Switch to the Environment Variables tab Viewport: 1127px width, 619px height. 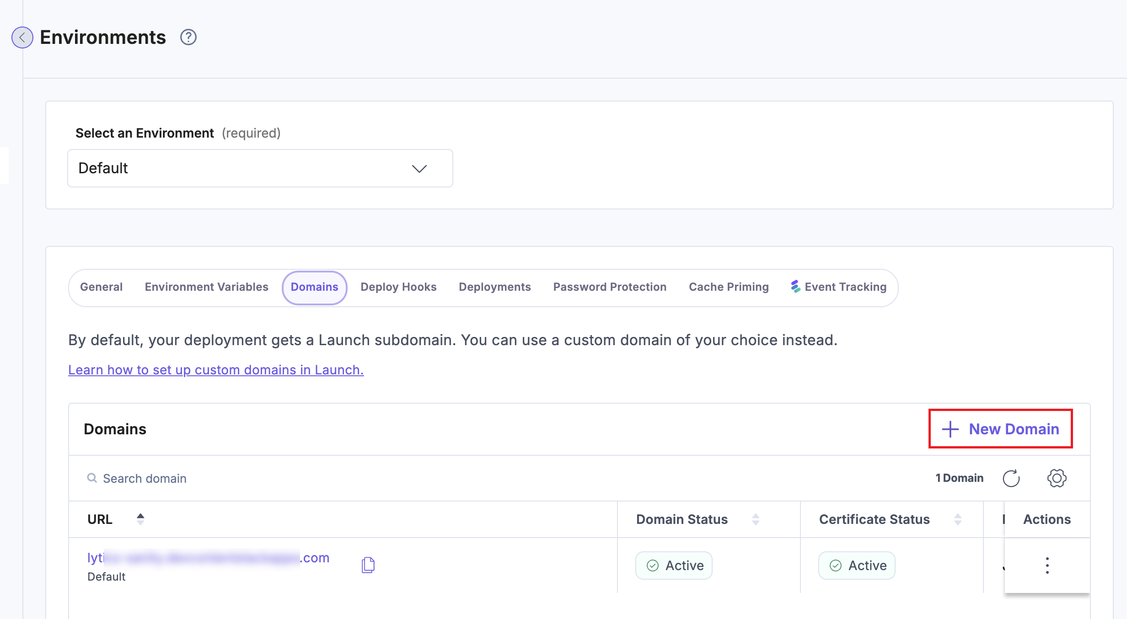[x=206, y=287]
